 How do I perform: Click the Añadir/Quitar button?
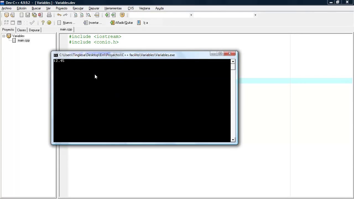click(122, 23)
